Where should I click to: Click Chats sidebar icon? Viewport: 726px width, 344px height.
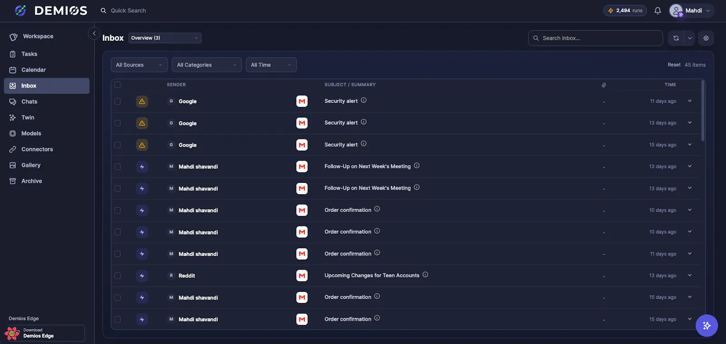(x=13, y=102)
